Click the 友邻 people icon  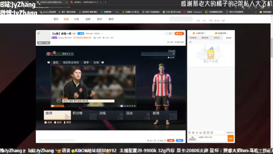(95, 38)
